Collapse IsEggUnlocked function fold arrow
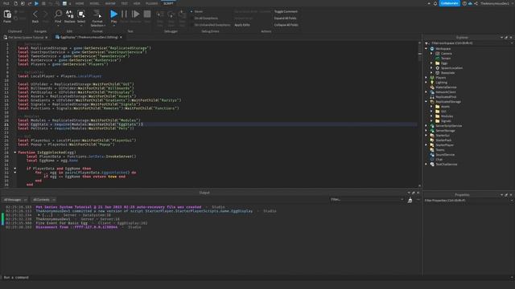This screenshot has height=289, width=515. click(15, 153)
